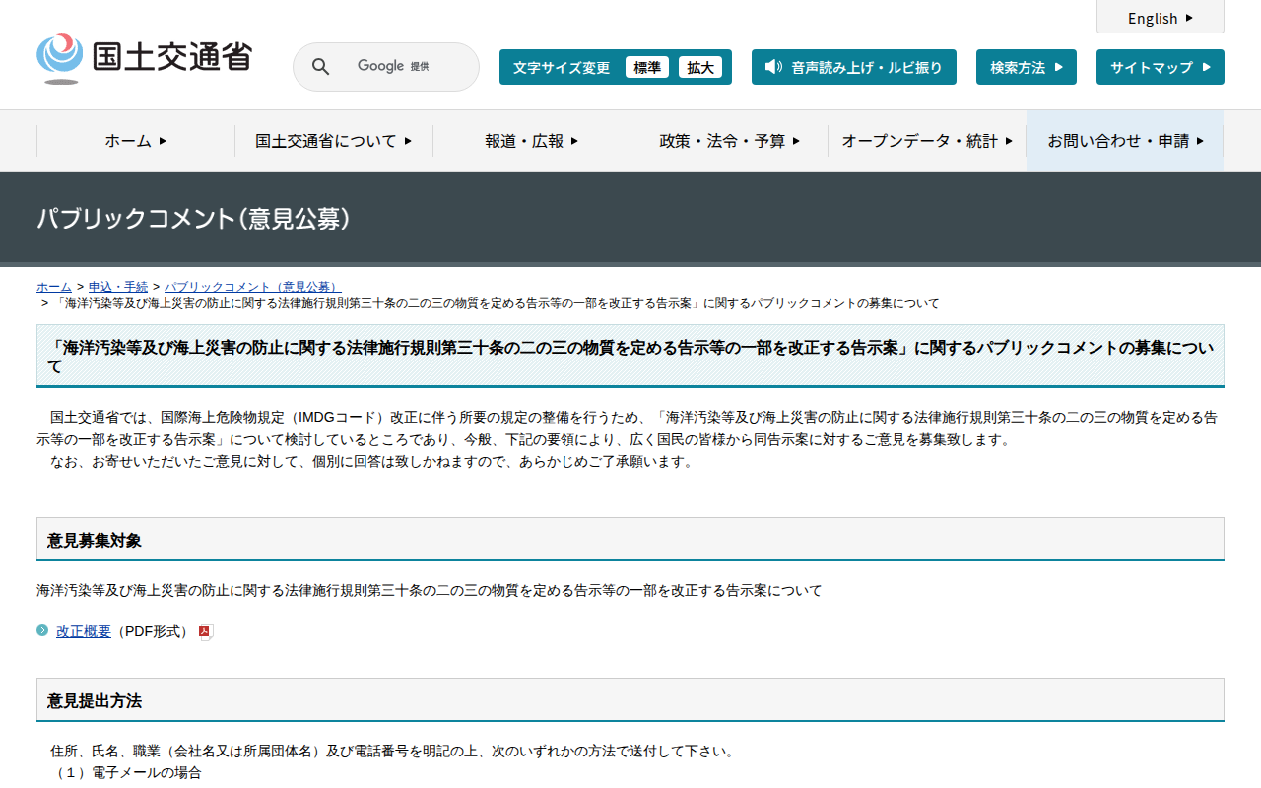The width and height of the screenshot is (1261, 788).
Task: Open the 改正概要 PDF link
Action: pos(84,631)
